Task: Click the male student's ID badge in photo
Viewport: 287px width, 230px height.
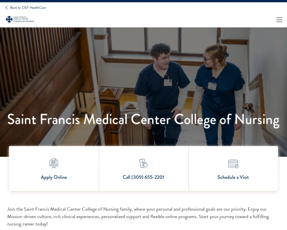Action: point(168,82)
